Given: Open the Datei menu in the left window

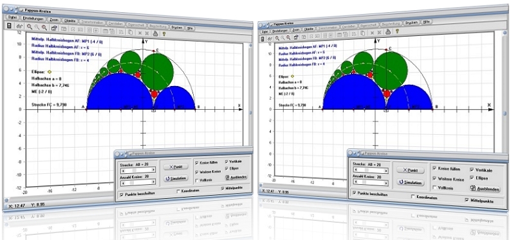Looking at the screenshot, I should tap(12, 17).
